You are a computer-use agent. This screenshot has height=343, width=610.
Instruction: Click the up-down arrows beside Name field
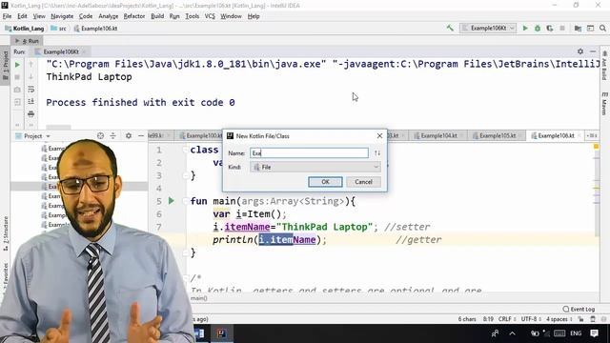(x=377, y=152)
